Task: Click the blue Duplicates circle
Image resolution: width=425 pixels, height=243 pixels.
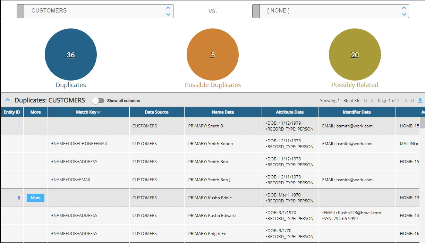Action: point(71,55)
